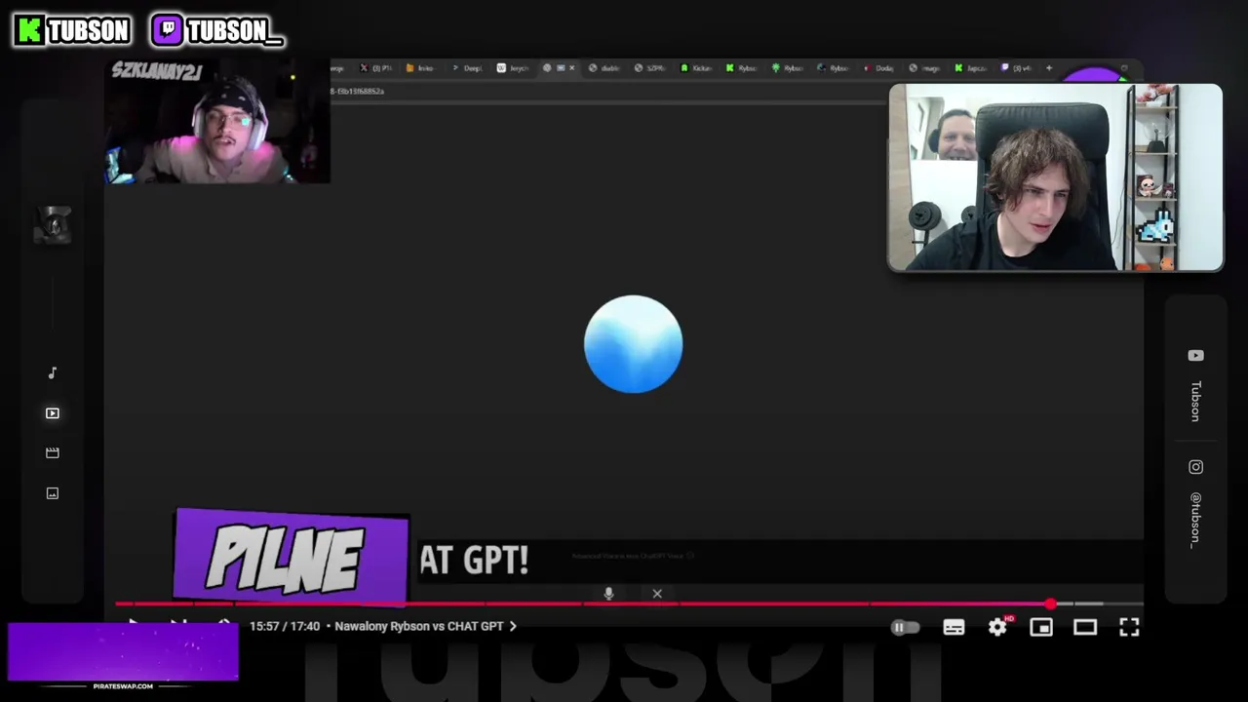Enter fullscreen in the YouTube player
This screenshot has height=702, width=1248.
tap(1129, 627)
